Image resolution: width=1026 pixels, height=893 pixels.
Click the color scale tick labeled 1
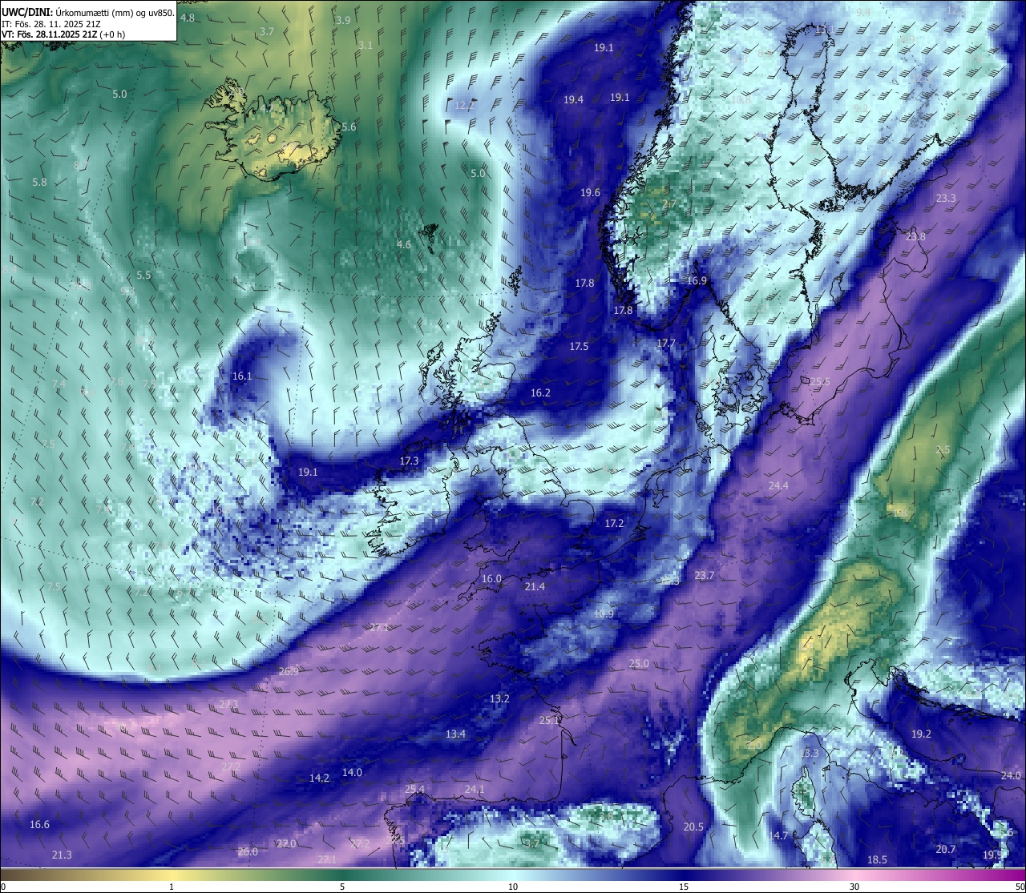(x=172, y=887)
